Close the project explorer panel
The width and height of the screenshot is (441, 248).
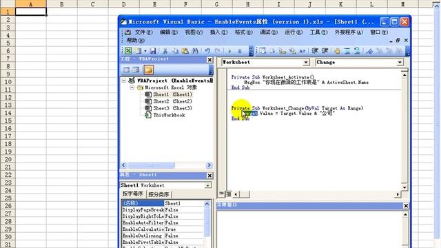point(209,60)
